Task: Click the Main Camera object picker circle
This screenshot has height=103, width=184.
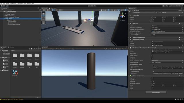Action: pyautogui.click(x=183, y=31)
